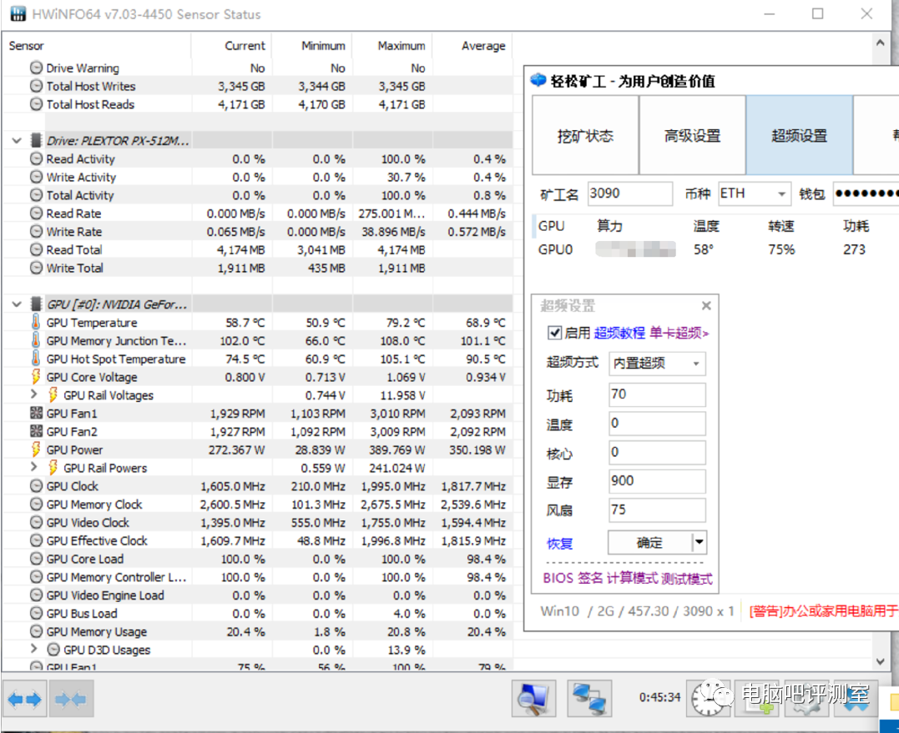Expand the GPU Rail Powers subtree
Screen dimensions: 899x733
click(x=34, y=467)
